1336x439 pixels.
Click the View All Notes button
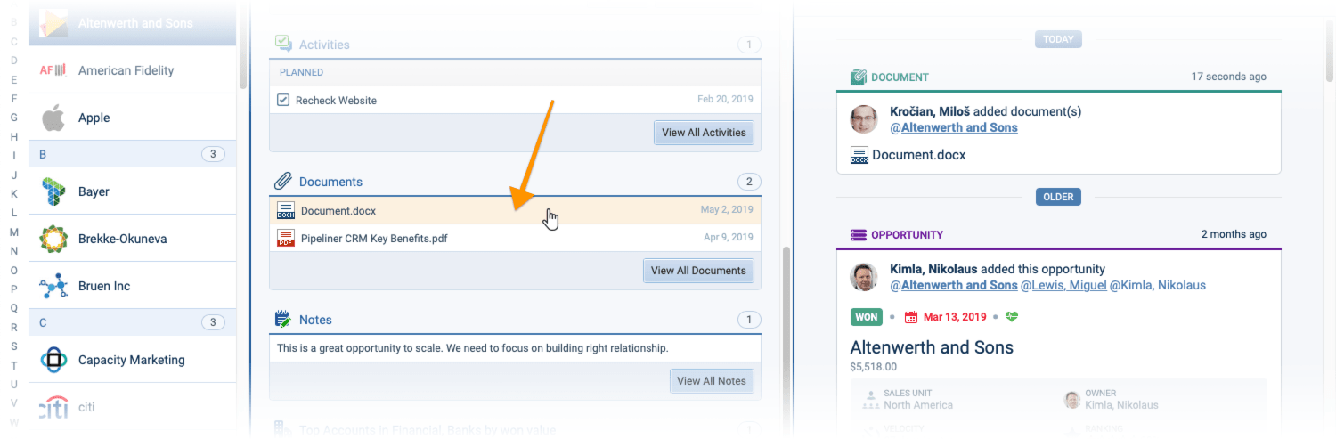tap(711, 381)
